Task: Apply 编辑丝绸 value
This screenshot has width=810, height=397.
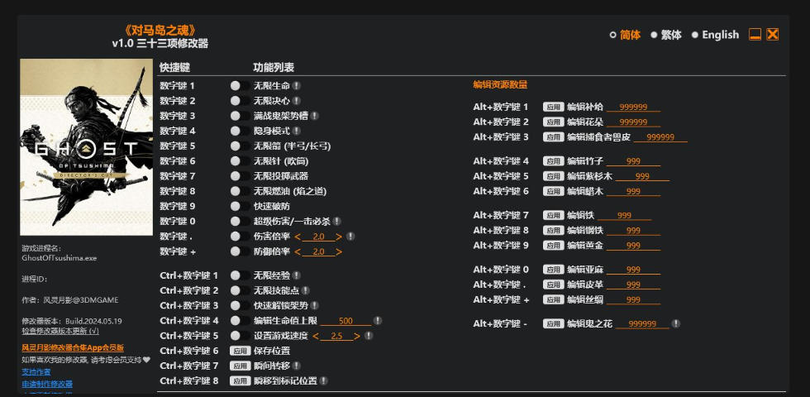Action: pos(553,299)
